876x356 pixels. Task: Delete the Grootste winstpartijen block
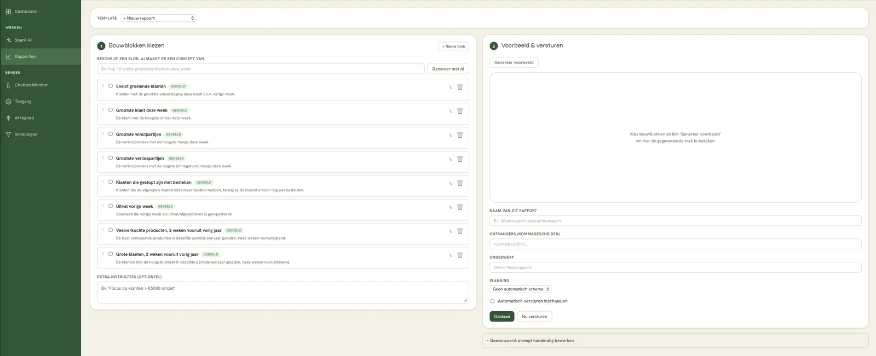tap(460, 135)
